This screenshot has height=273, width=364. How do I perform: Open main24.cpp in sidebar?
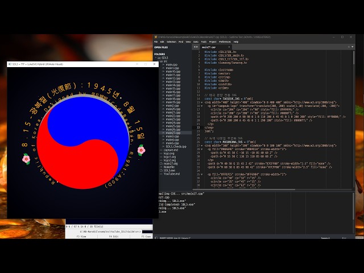[x=173, y=123]
